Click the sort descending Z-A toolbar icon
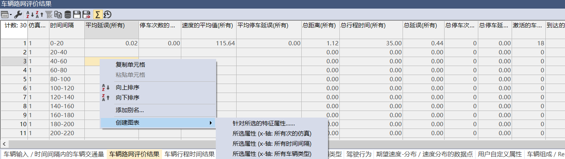 (39, 15)
